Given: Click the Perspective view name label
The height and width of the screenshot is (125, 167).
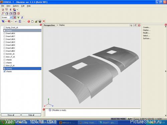Looking at the screenshot, I should [49, 25].
